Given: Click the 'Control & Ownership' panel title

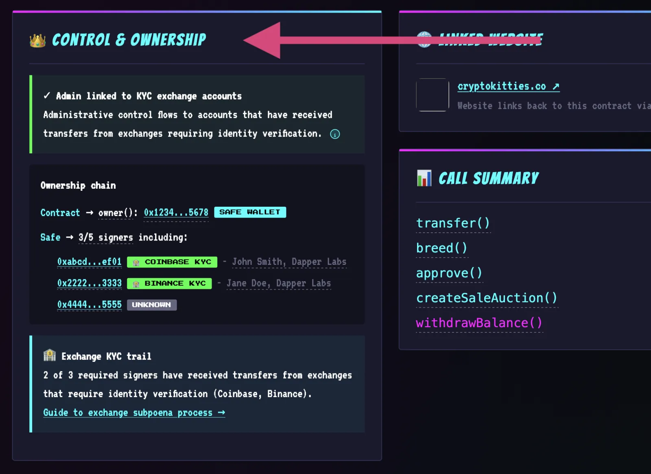Looking at the screenshot, I should pyautogui.click(x=129, y=40).
